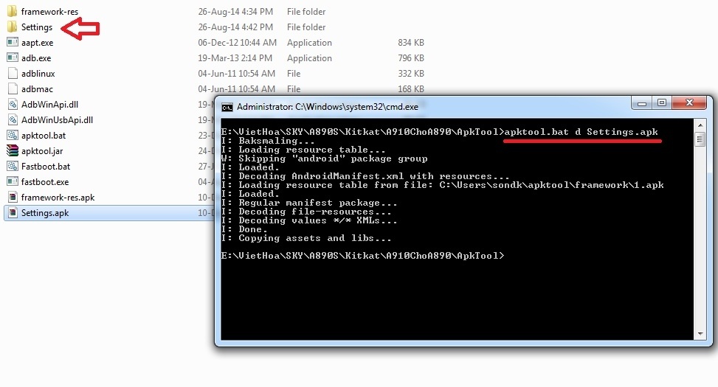Click the console scrollbar thumb
718x387 pixels.
pyautogui.click(x=700, y=139)
